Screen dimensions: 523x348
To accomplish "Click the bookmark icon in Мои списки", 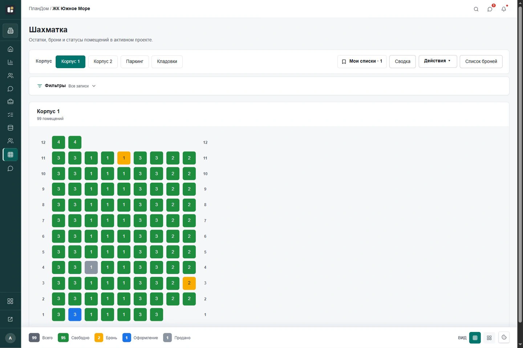I will tap(344, 62).
